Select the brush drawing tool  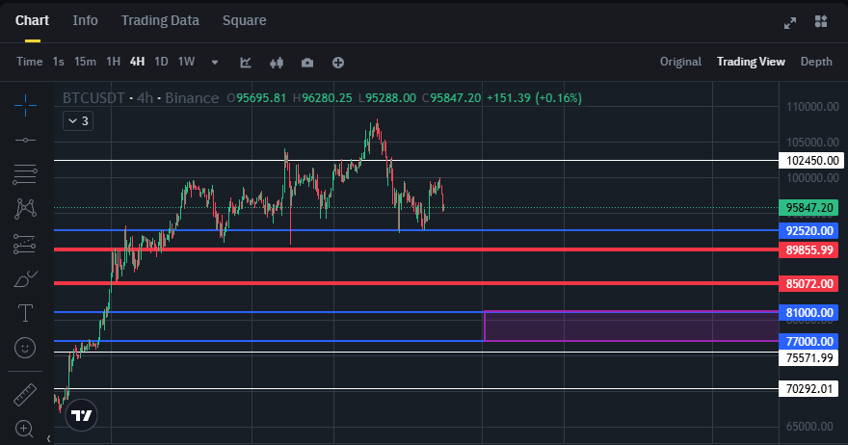(x=25, y=279)
